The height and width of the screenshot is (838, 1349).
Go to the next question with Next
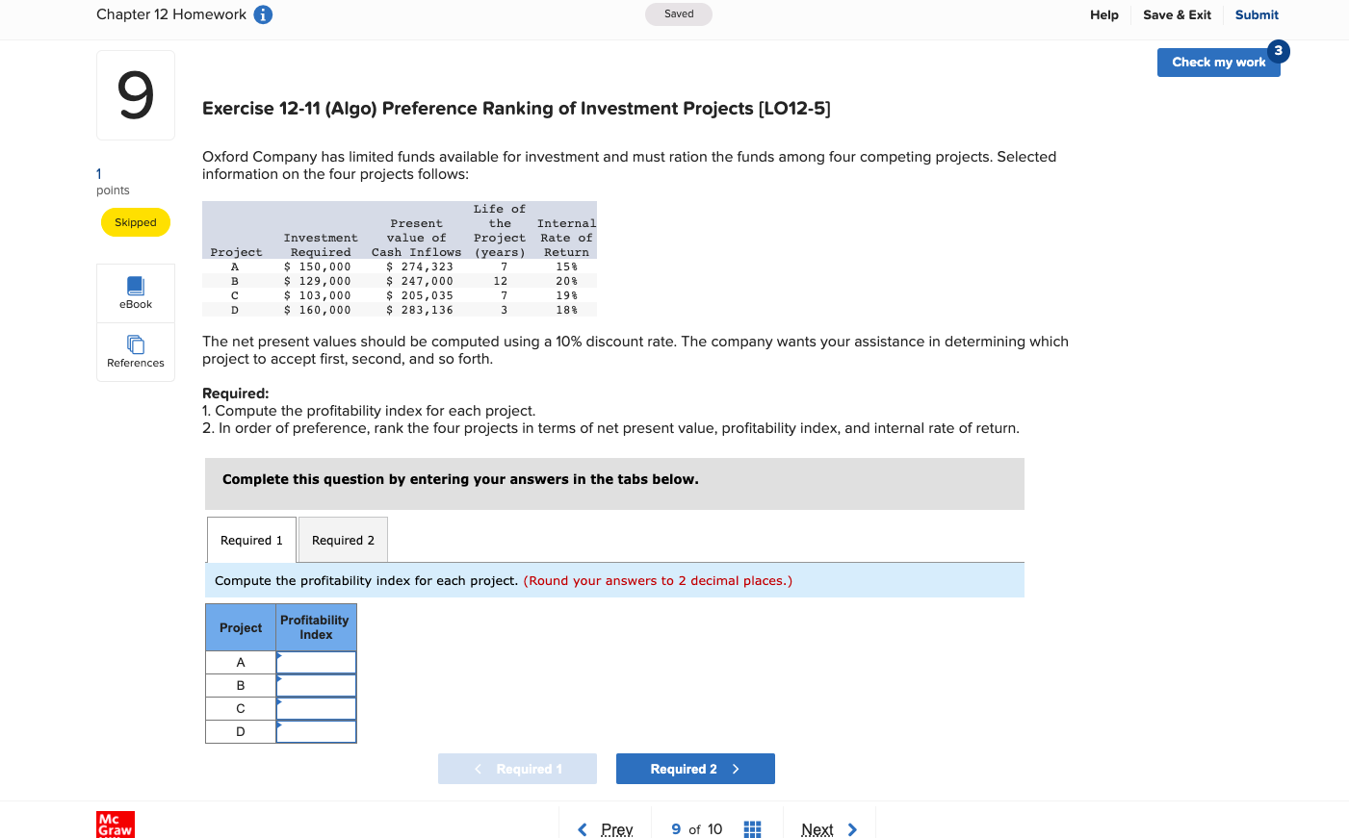[829, 829]
